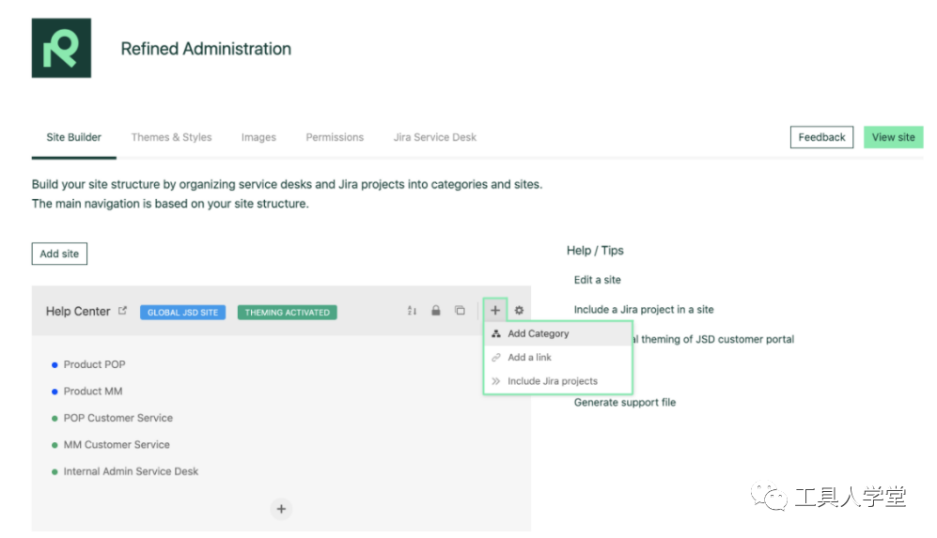Click the plus add icon in Help Center header

tap(494, 310)
